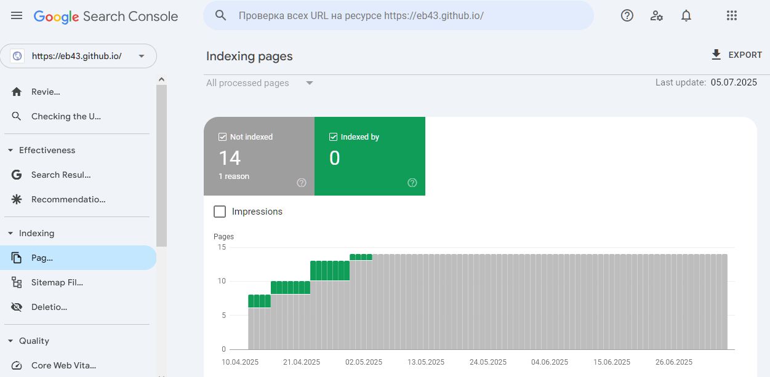The image size is (770, 377).
Task: Open user settings icon in header
Action: (657, 16)
